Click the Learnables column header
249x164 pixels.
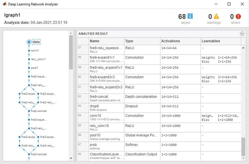click(211, 41)
